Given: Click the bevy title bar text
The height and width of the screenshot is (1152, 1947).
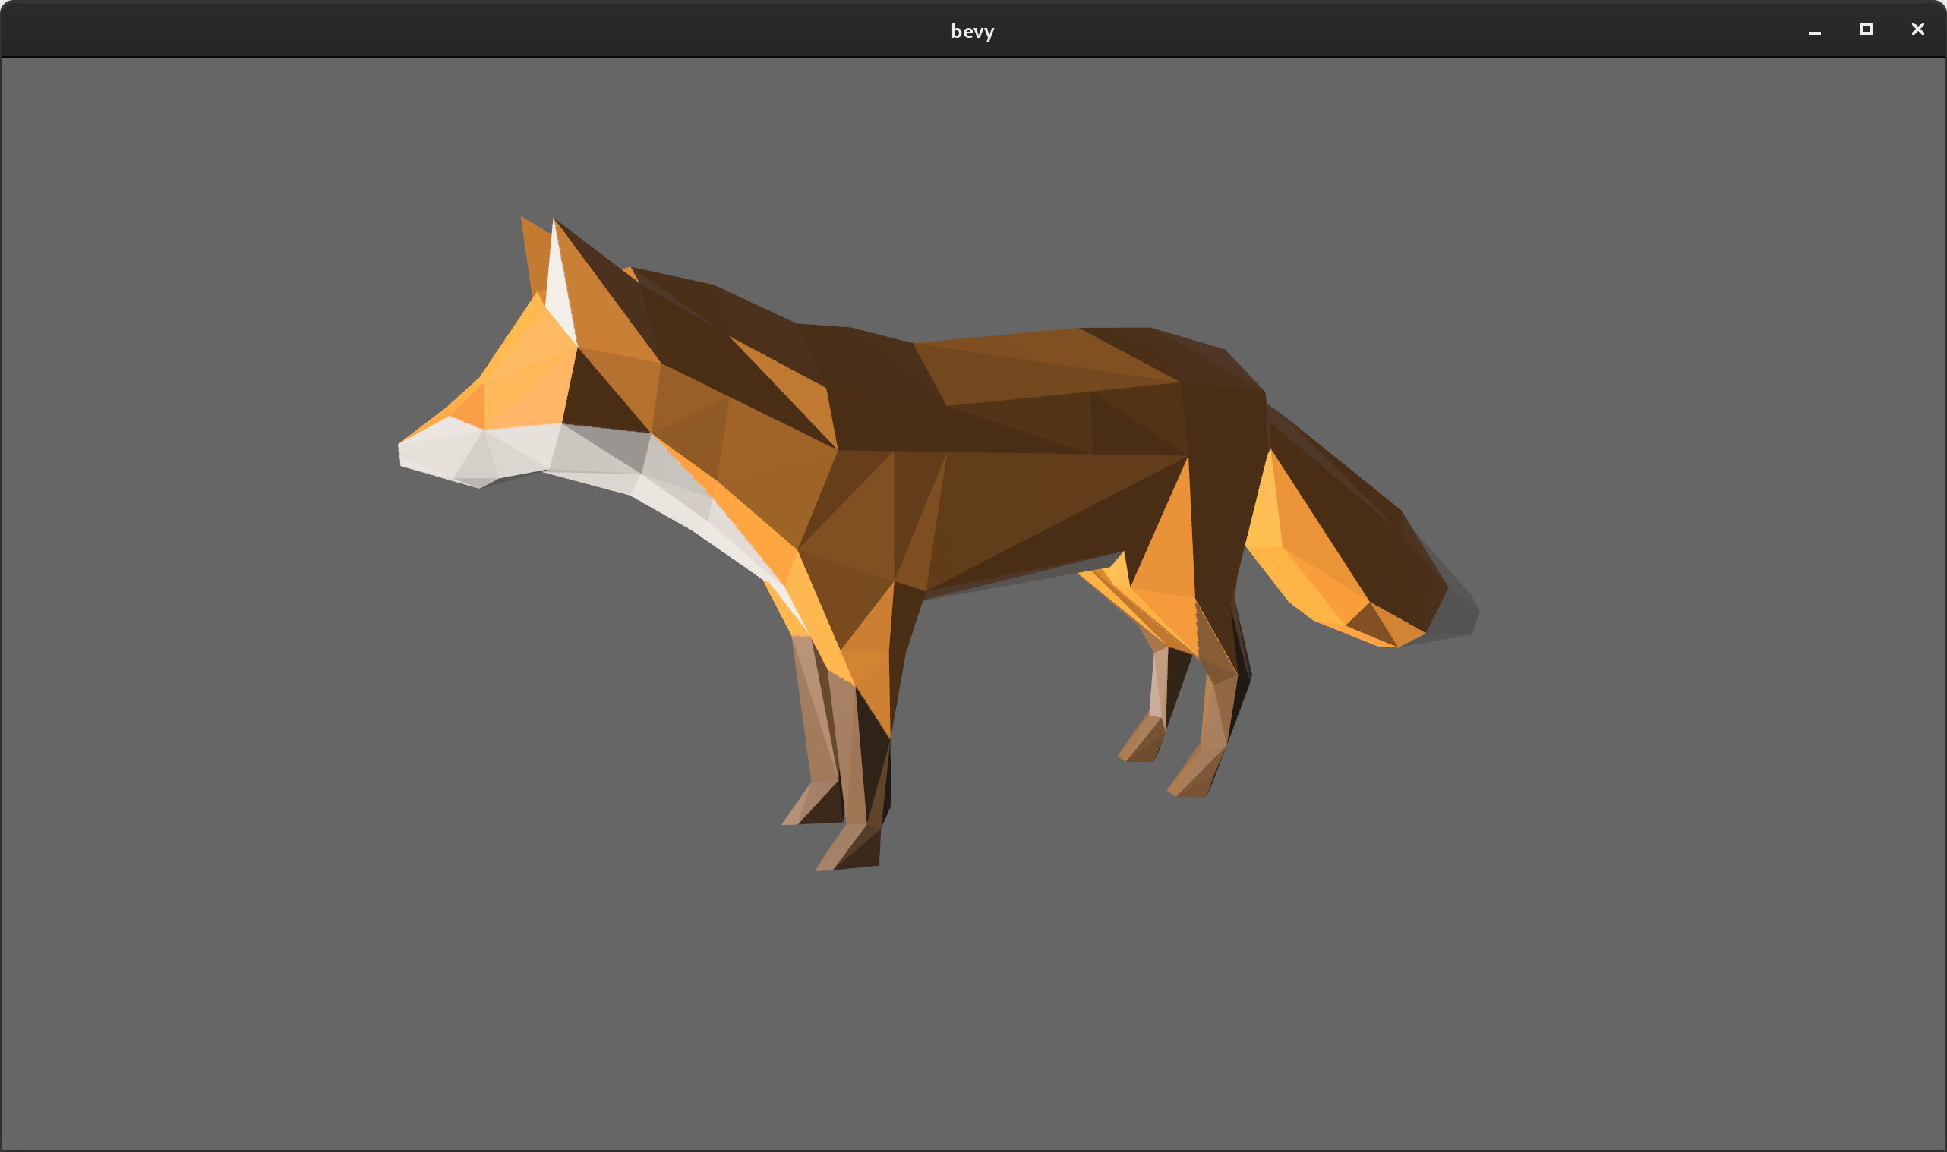Looking at the screenshot, I should point(973,30).
